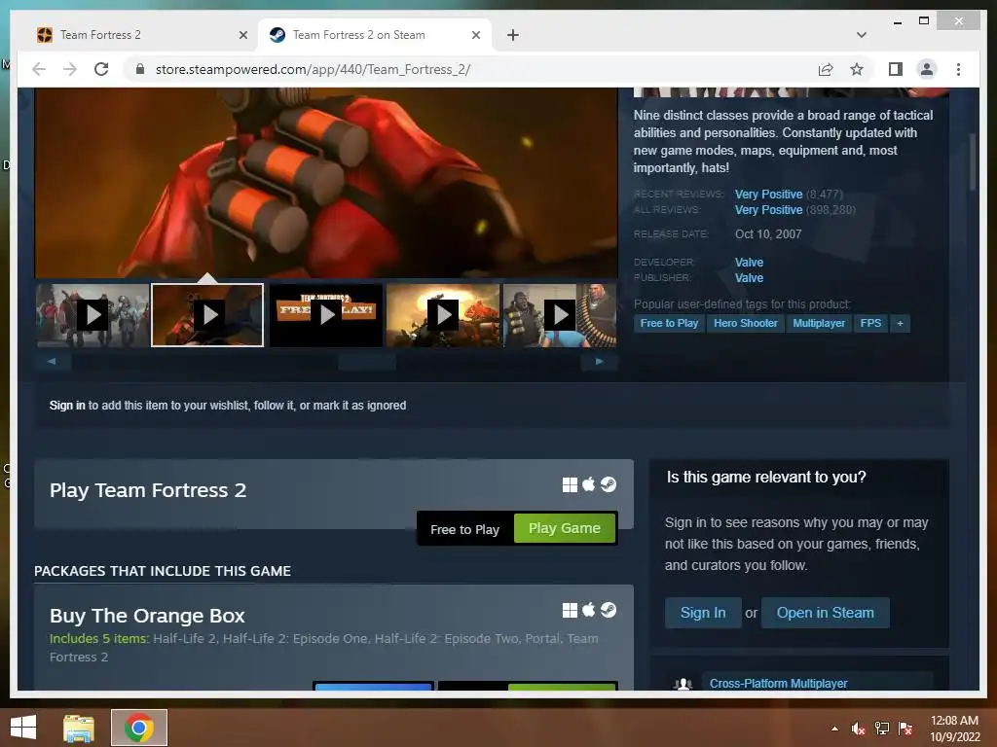Image resolution: width=997 pixels, height=747 pixels.
Task: Play the selected Pyro trailer thumbnail
Action: pos(207,315)
